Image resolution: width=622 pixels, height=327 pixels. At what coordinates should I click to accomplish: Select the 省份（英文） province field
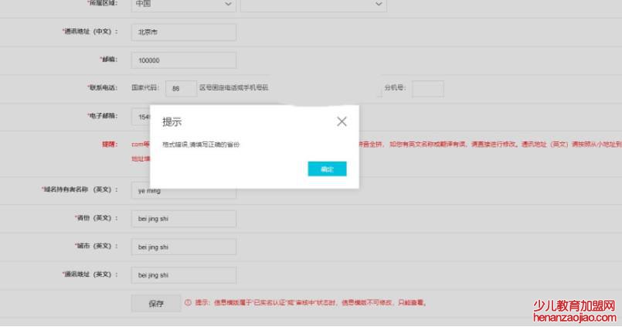click(x=184, y=219)
